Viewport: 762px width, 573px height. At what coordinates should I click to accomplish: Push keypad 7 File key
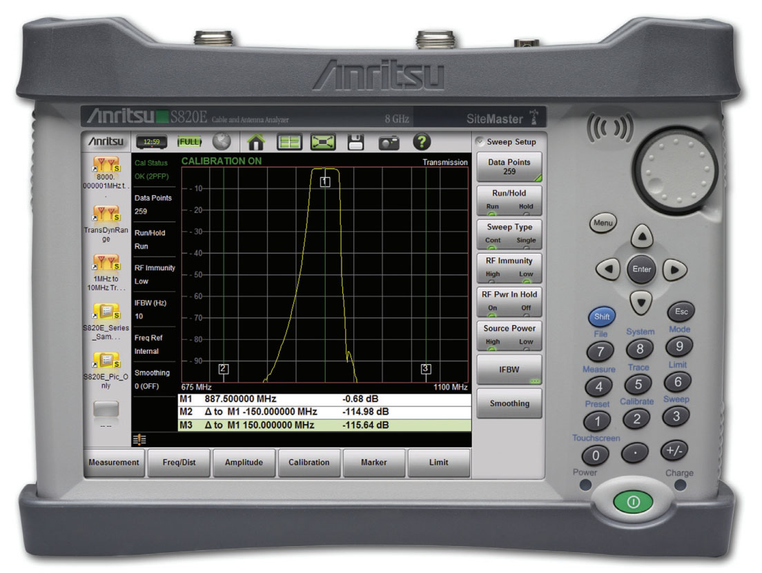pyautogui.click(x=600, y=352)
